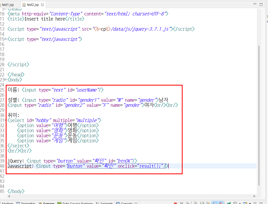Screen dimensions: 268x204
Task: Click the 취미: label on line 30
Action: pos(13,115)
